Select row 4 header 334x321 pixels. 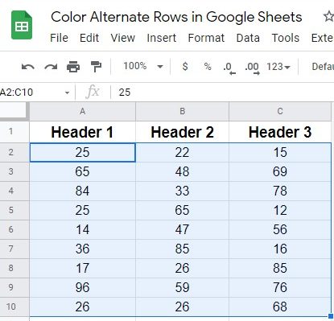pos(14,191)
